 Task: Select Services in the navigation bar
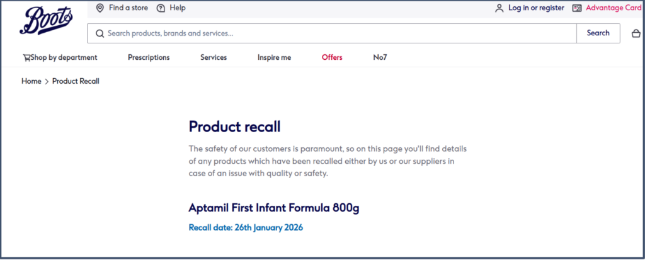(214, 57)
